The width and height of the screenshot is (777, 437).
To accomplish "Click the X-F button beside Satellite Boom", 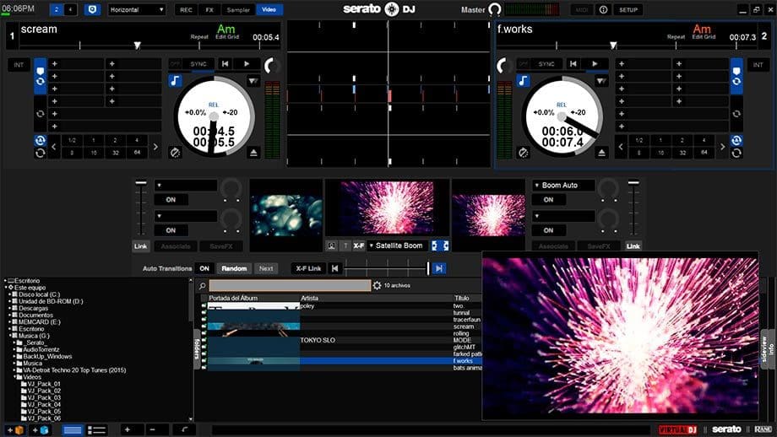I will [x=359, y=245].
